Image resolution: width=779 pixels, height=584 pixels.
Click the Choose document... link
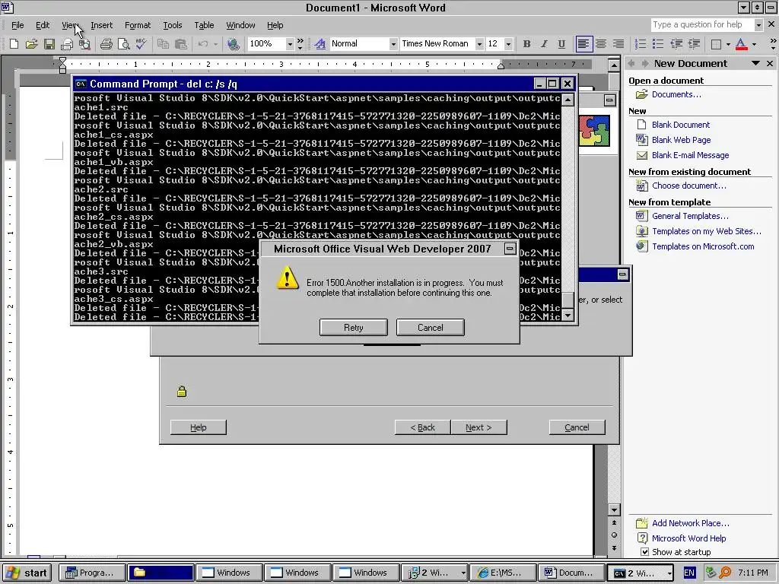pyautogui.click(x=688, y=186)
